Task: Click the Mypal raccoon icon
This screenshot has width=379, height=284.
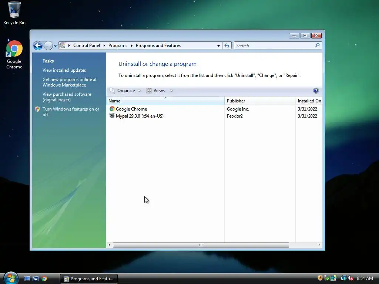Action: (112, 116)
